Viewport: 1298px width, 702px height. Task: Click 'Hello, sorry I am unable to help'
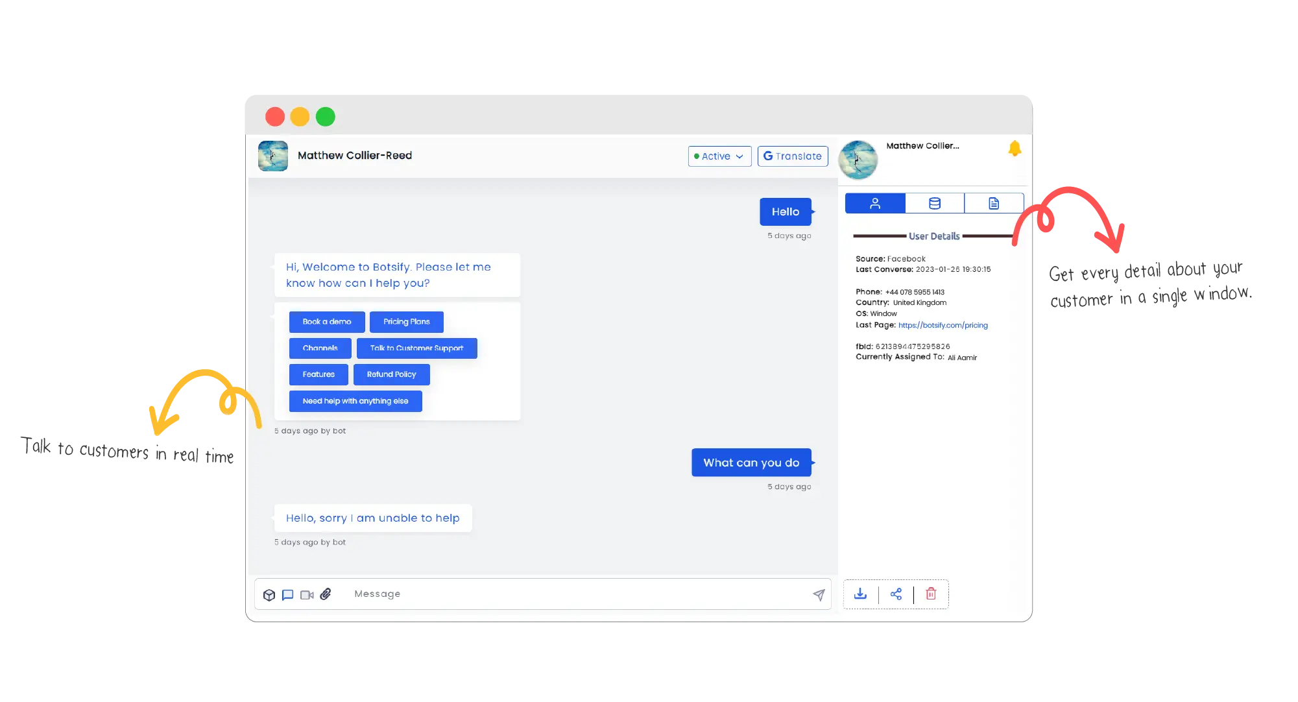pos(373,518)
